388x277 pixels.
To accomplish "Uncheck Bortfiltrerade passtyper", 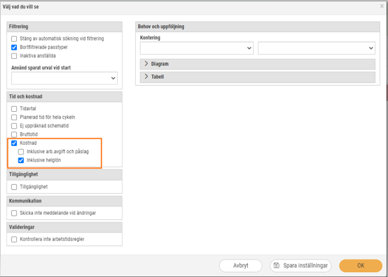I will (14, 47).
